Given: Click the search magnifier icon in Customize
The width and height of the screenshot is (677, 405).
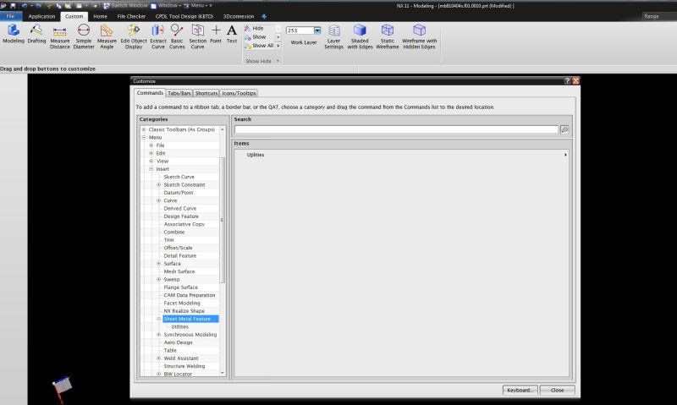Looking at the screenshot, I should tap(564, 129).
